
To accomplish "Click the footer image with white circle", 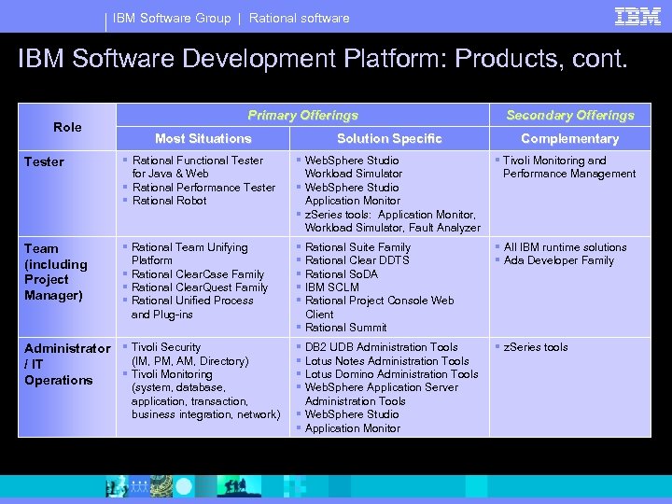I will (184, 486).
